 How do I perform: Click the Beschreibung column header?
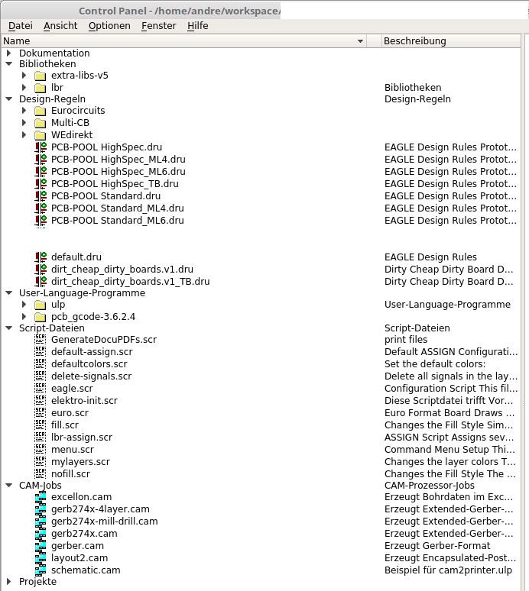pyautogui.click(x=451, y=40)
